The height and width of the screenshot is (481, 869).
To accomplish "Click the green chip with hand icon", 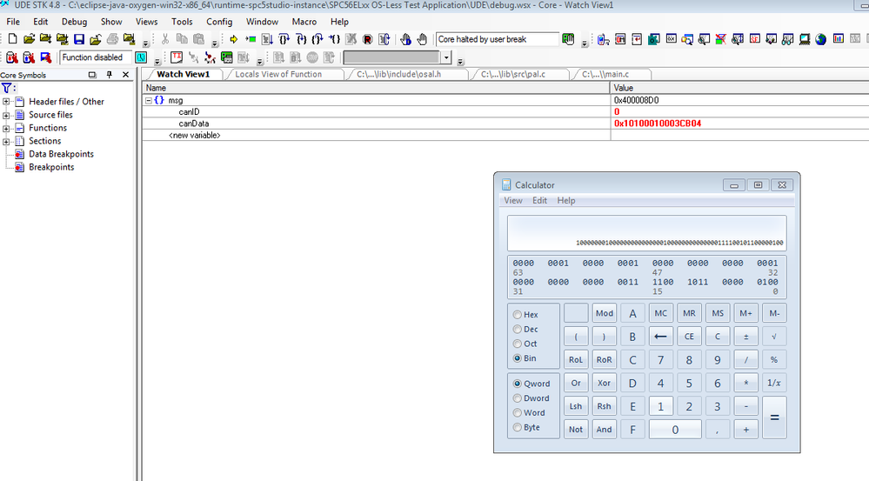I will point(568,39).
